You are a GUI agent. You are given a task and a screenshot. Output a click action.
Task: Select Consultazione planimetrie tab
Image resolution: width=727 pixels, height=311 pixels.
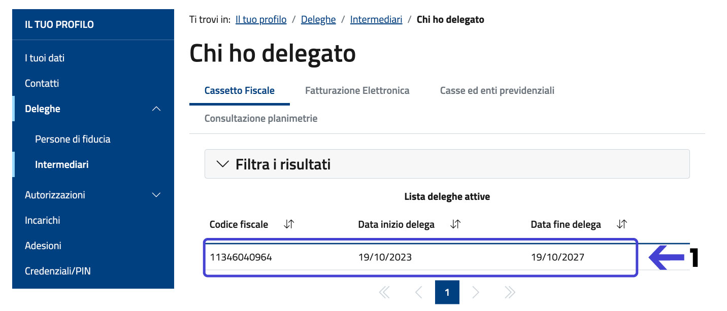point(261,118)
